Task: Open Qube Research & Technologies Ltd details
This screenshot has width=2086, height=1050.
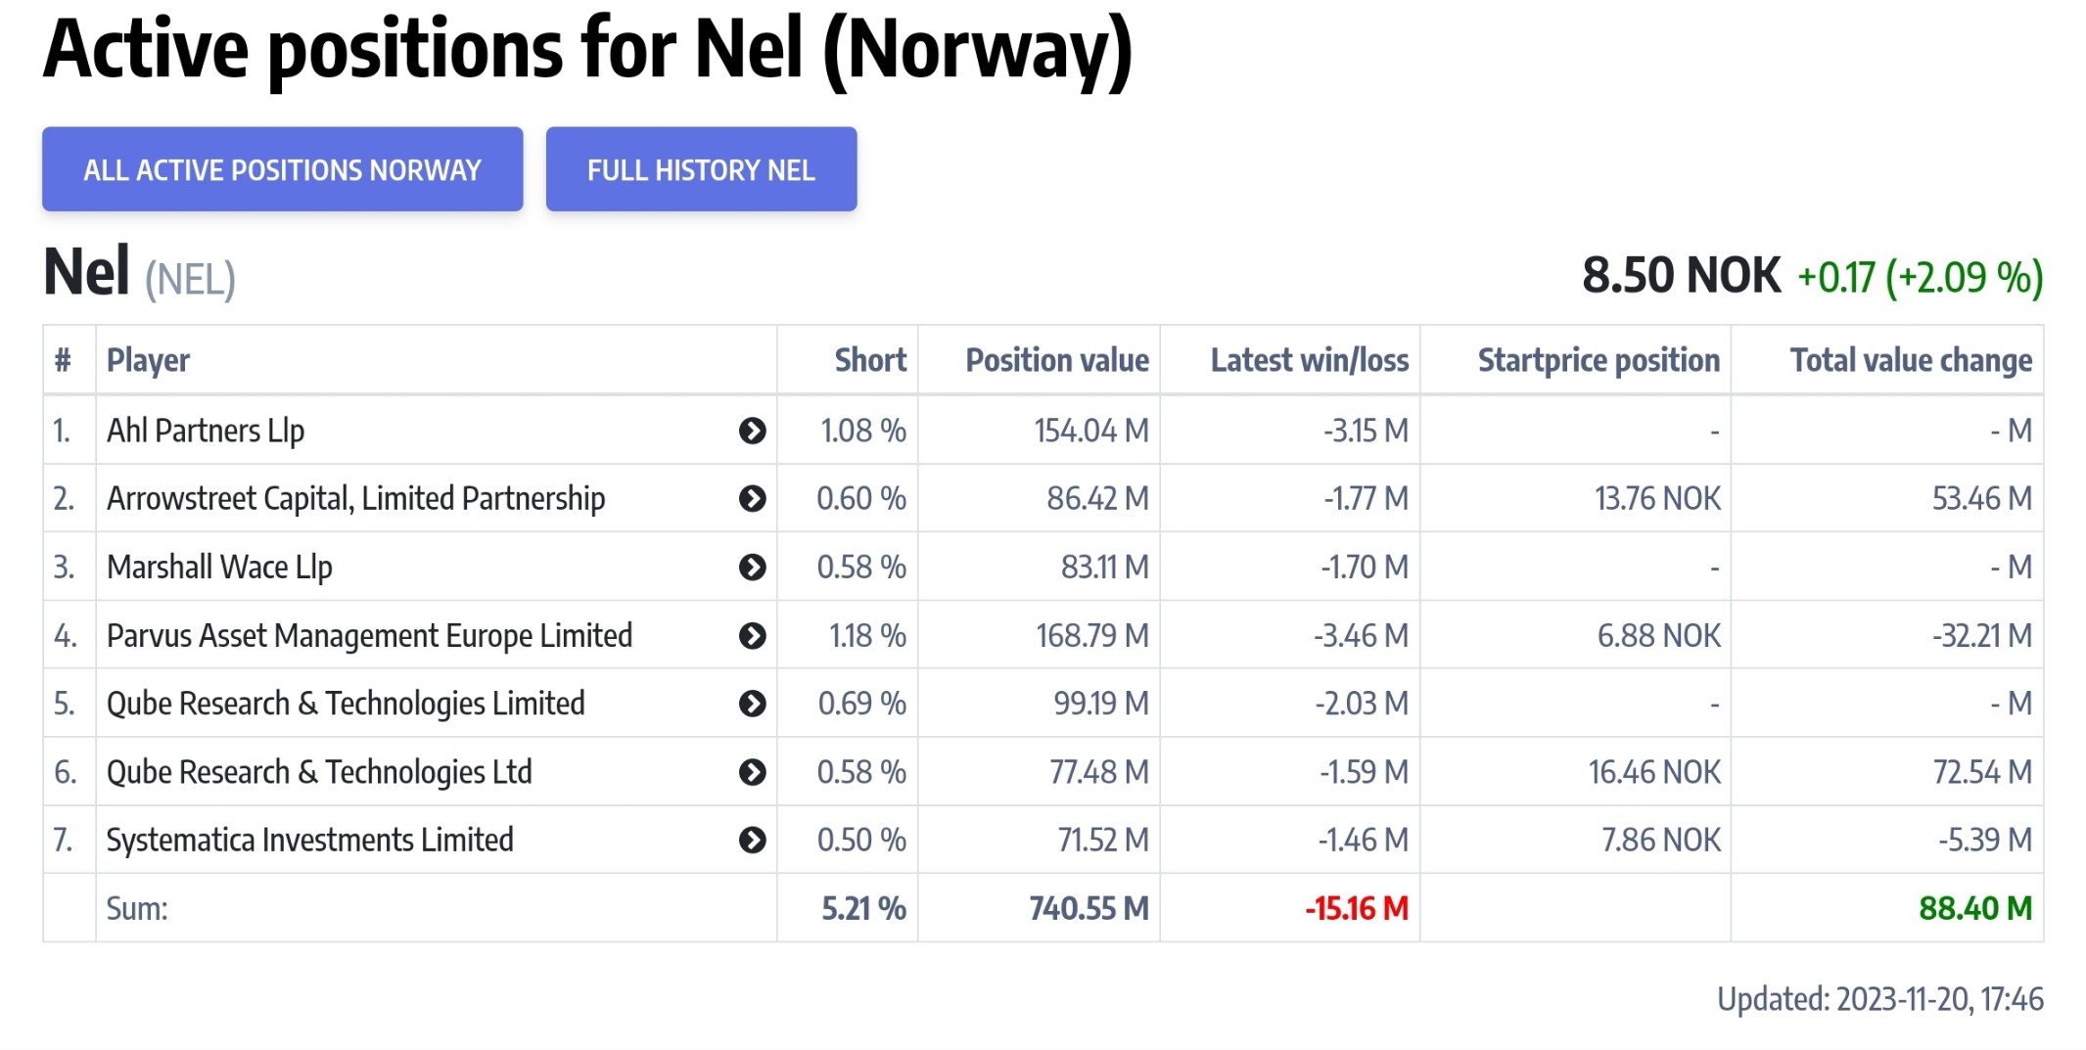Action: tap(754, 771)
